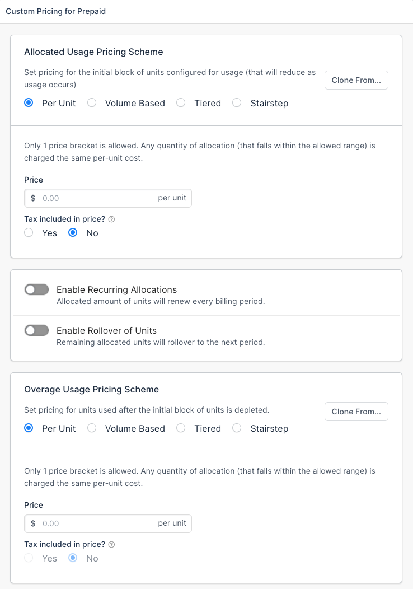This screenshot has height=589, width=413.
Task: Click the tax tooltip help icon in Overage section
Action: pyautogui.click(x=111, y=544)
